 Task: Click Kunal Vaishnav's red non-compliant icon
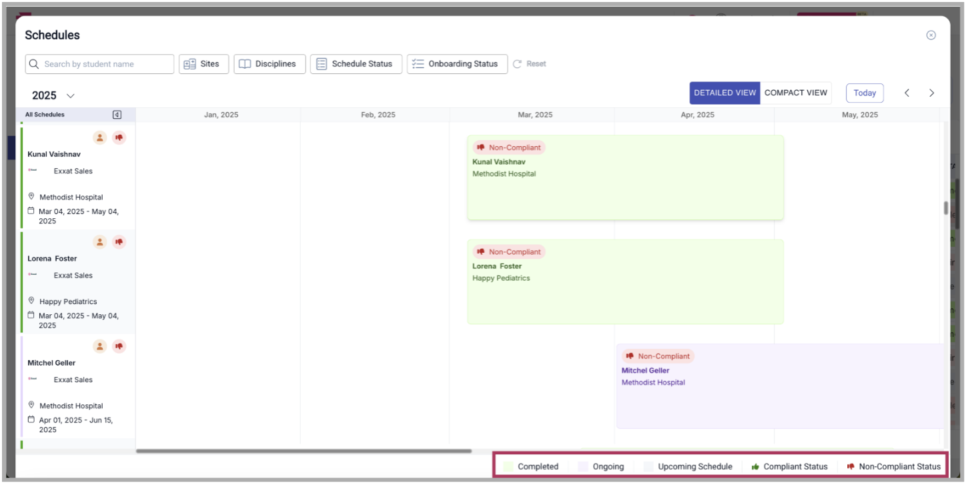(119, 137)
